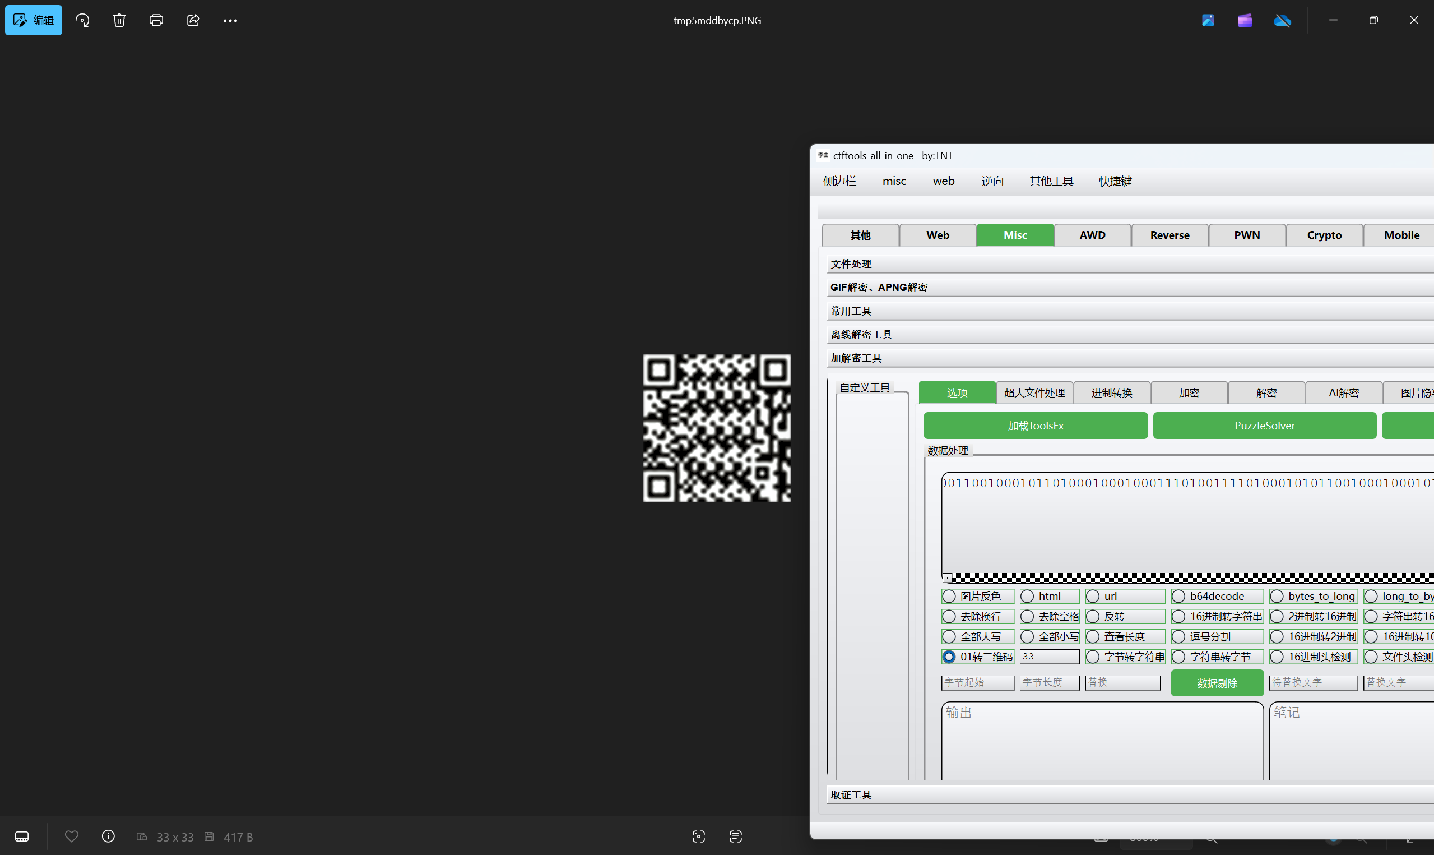Select the 逗号分割 radio option

coord(1217,637)
